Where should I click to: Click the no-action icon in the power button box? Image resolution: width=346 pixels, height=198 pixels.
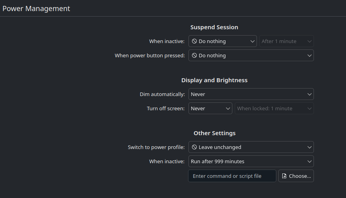pyautogui.click(x=194, y=56)
